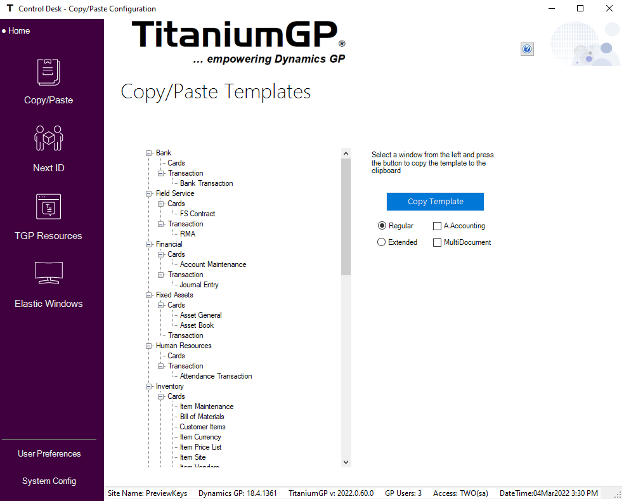Image resolution: width=624 pixels, height=501 pixels.
Task: Select the Customer Items tree item
Action: [202, 427]
